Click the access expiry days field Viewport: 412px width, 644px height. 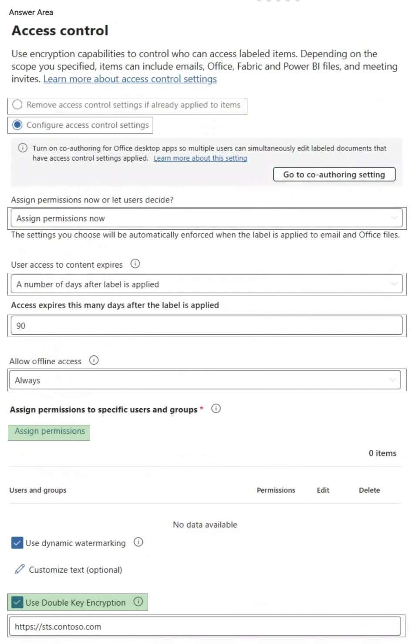point(206,325)
